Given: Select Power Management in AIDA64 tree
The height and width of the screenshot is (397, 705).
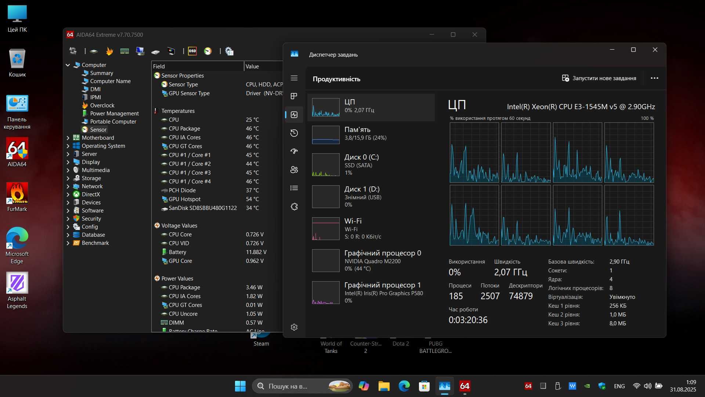Looking at the screenshot, I should pyautogui.click(x=114, y=114).
